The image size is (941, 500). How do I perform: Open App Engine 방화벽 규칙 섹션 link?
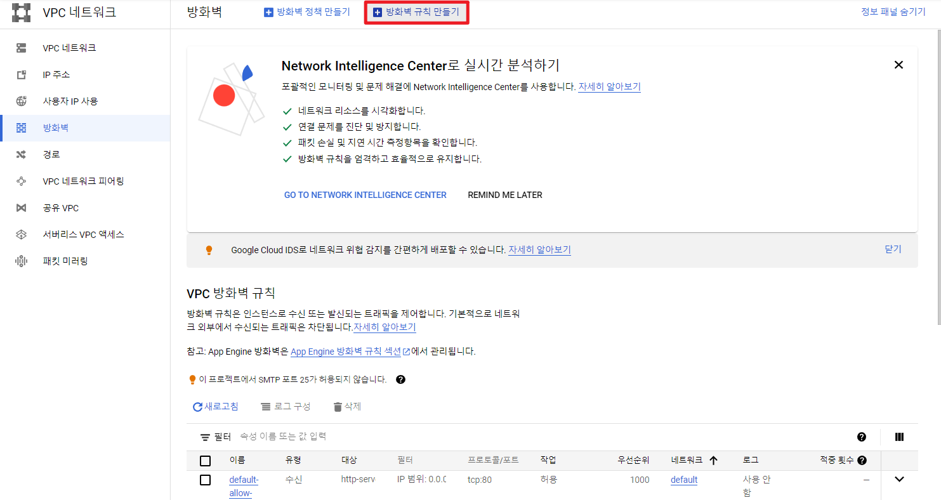pyautogui.click(x=346, y=352)
